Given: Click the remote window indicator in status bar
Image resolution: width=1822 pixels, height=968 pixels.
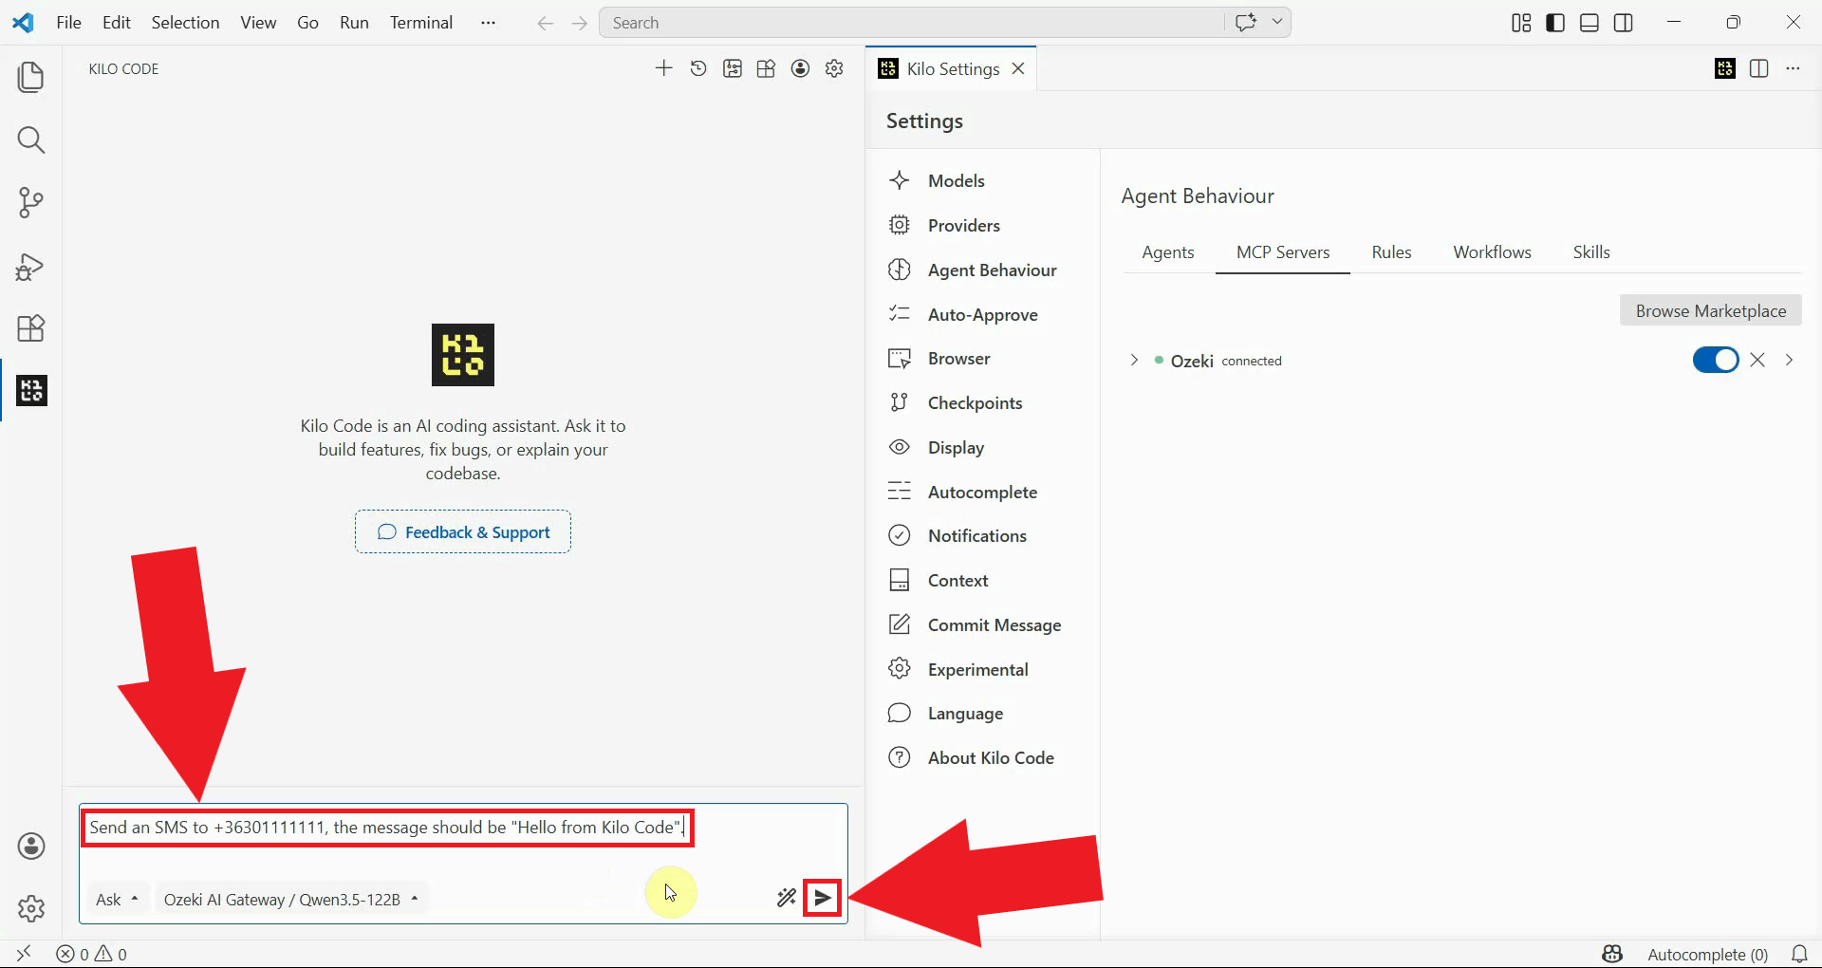Looking at the screenshot, I should 24,954.
